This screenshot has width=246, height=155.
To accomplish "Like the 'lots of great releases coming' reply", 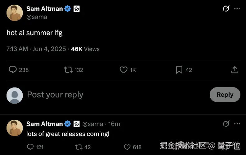I will click(127, 147).
